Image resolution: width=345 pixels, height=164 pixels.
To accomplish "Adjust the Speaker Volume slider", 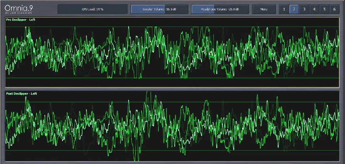I will 160,9.
